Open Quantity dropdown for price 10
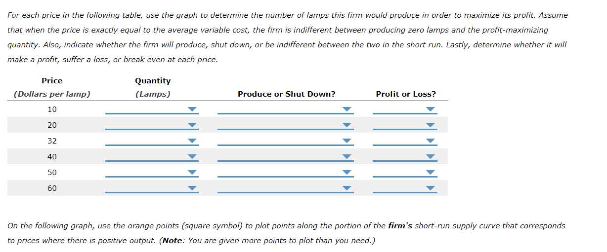This screenshot has width=607, height=252. [152, 109]
